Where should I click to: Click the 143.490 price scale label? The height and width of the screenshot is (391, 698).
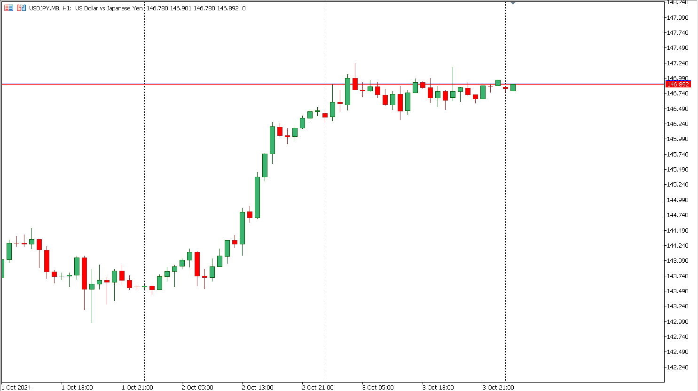point(677,291)
